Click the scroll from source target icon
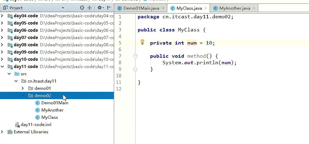Viewport: 309px width, 144px height. (82, 8)
